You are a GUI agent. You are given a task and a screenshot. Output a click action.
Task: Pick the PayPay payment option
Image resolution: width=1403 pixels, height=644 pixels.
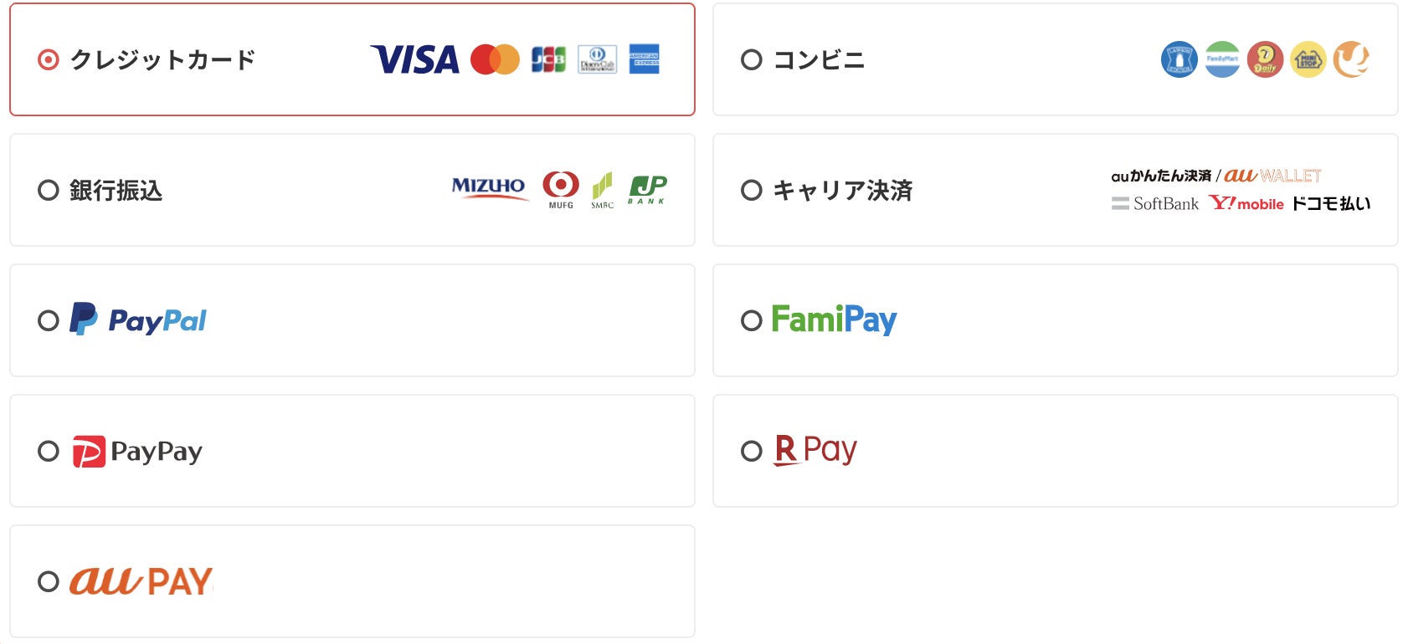(x=49, y=451)
